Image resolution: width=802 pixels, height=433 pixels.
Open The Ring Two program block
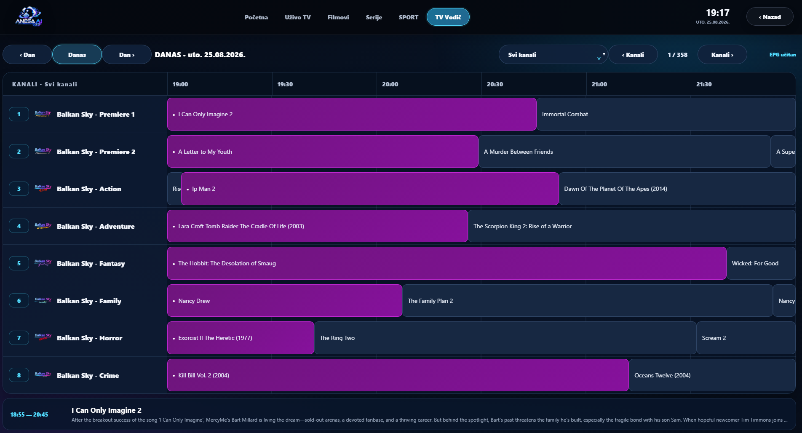point(505,338)
